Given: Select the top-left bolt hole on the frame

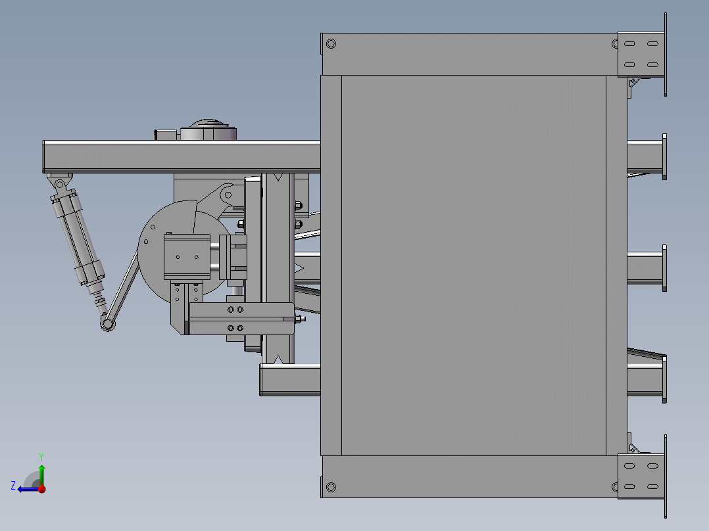Looking at the screenshot, I should pyautogui.click(x=331, y=44).
